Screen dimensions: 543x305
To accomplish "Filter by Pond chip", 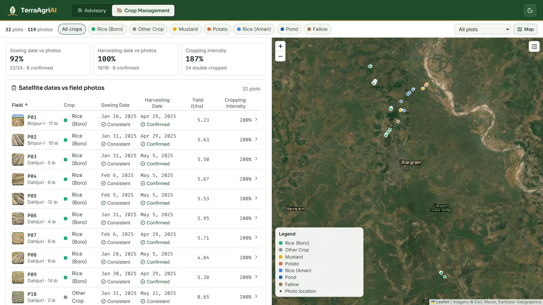I will [289, 29].
